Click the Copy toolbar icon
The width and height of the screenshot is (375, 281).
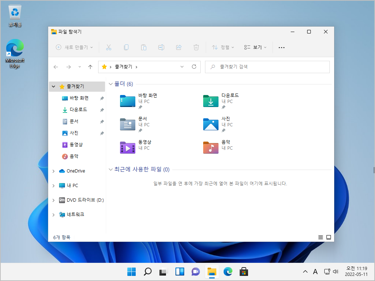126,47
